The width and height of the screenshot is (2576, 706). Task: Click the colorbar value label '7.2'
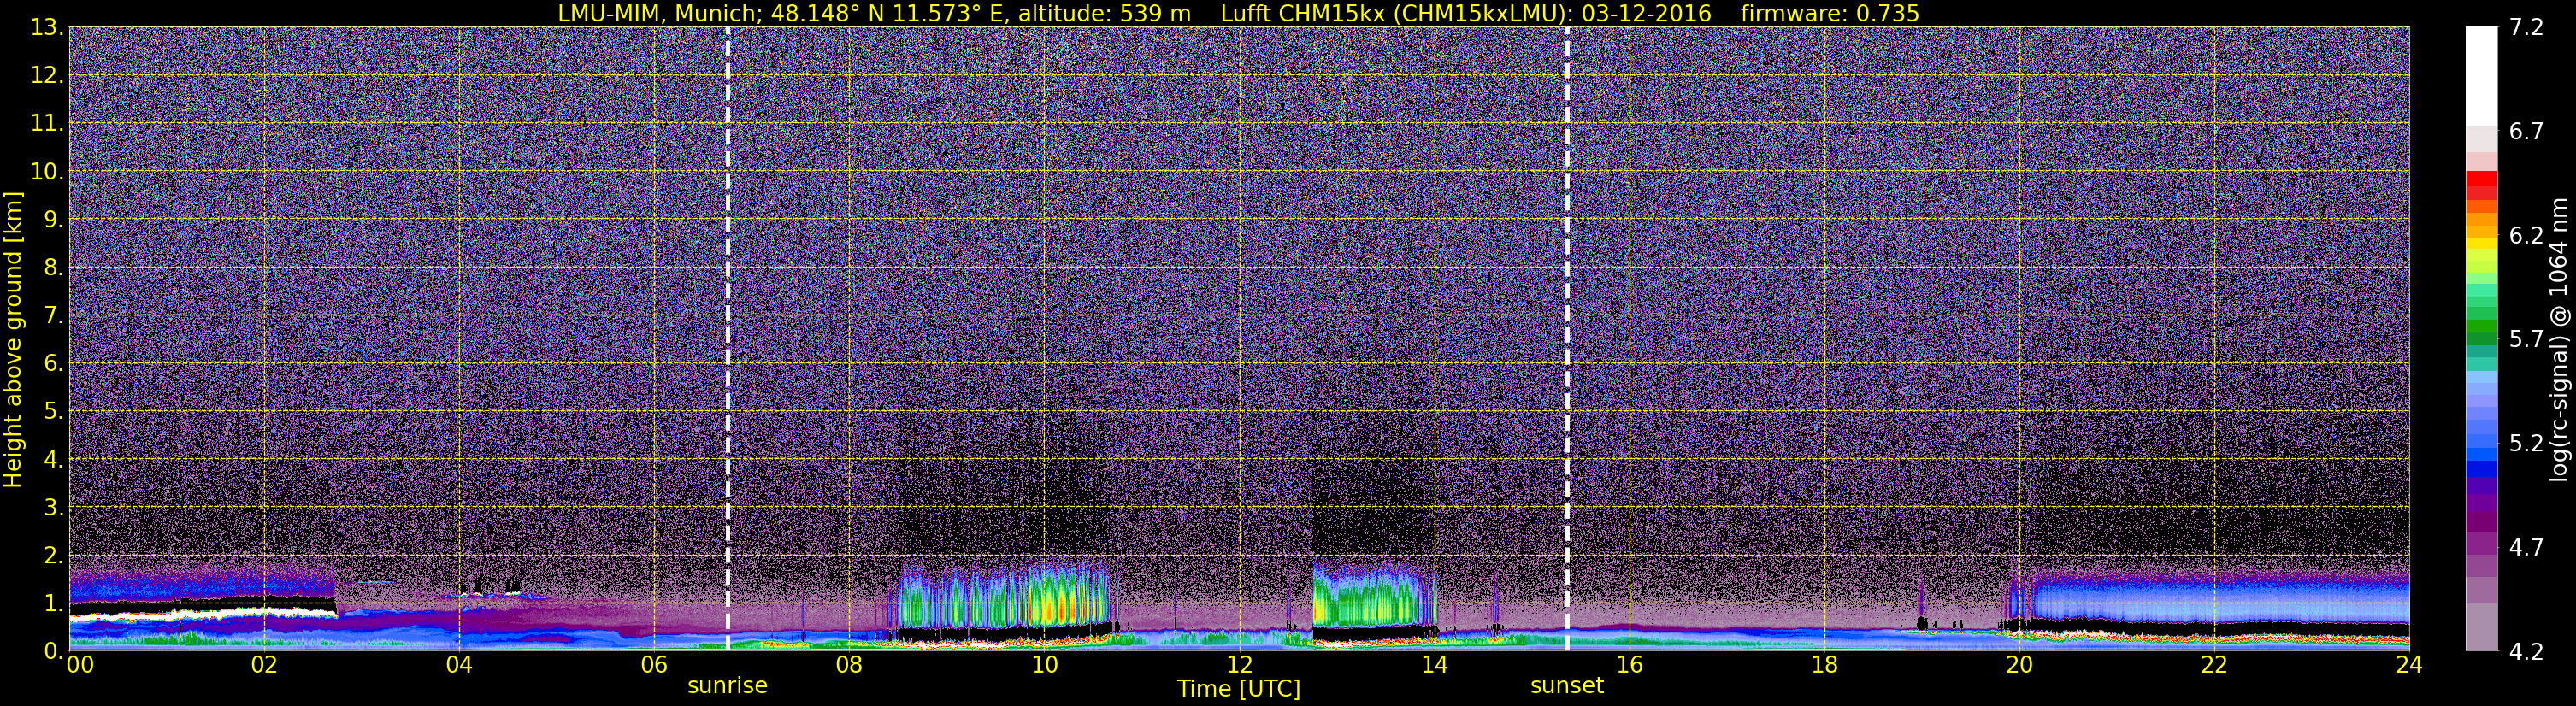[x=2526, y=28]
